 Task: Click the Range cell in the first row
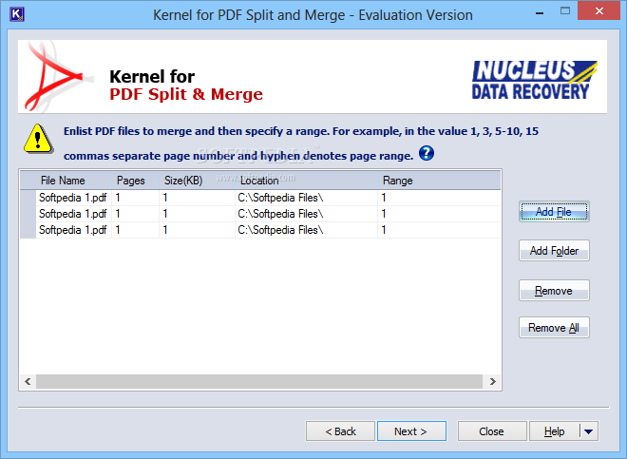(439, 198)
